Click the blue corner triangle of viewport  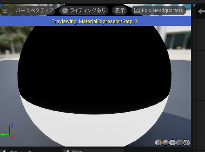pyautogui.click(x=194, y=5)
